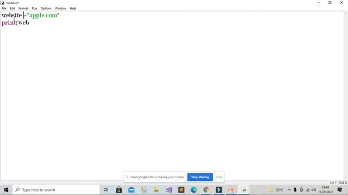Open the Help menu
Viewport: 348px width, 195px height.
point(73,8)
